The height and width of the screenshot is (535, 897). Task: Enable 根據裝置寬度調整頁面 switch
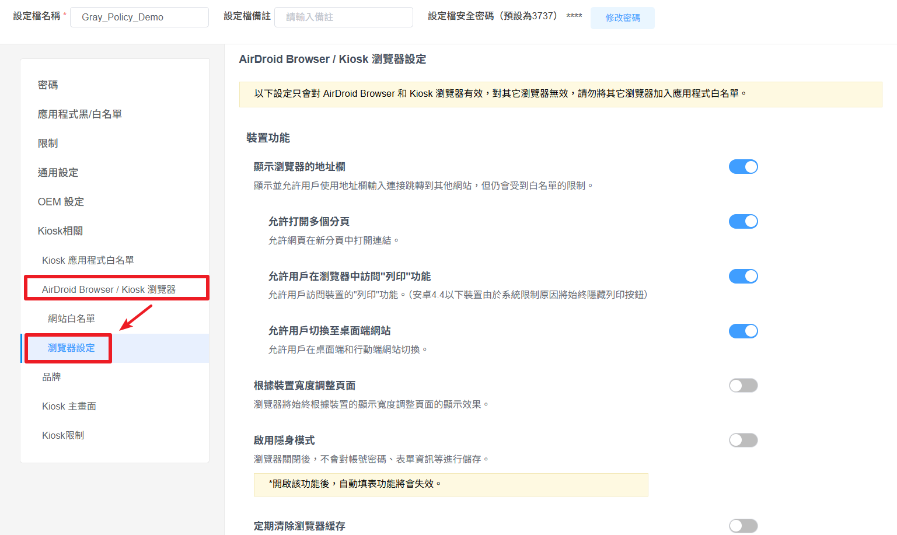743,386
